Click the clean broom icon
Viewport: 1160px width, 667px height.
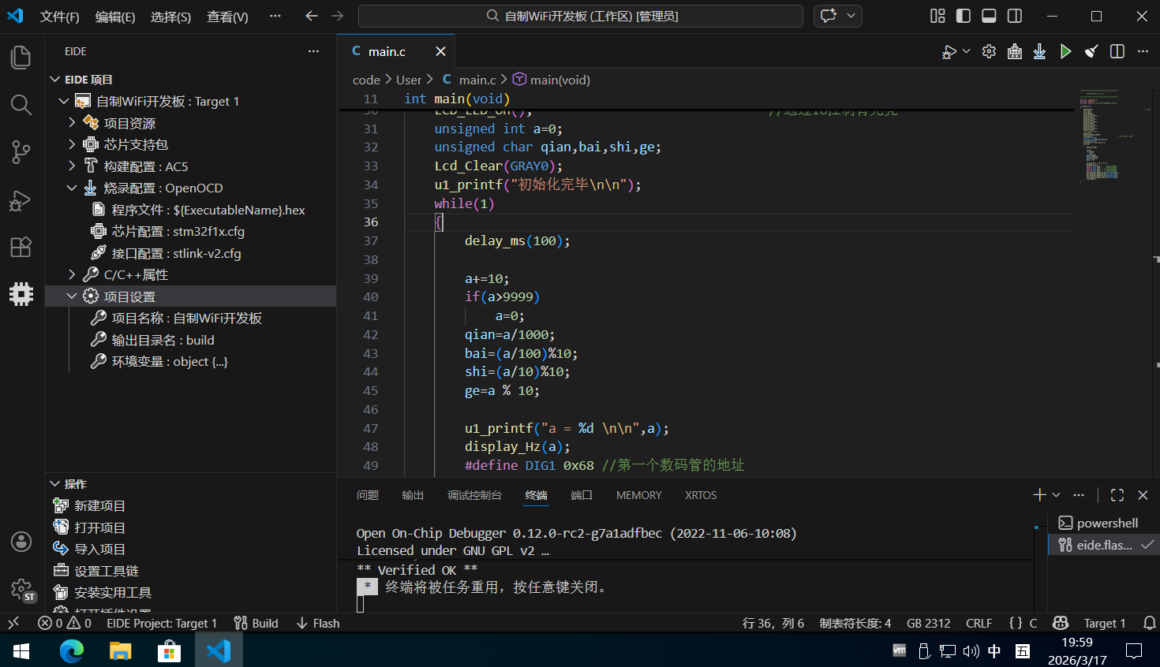[x=1091, y=51]
